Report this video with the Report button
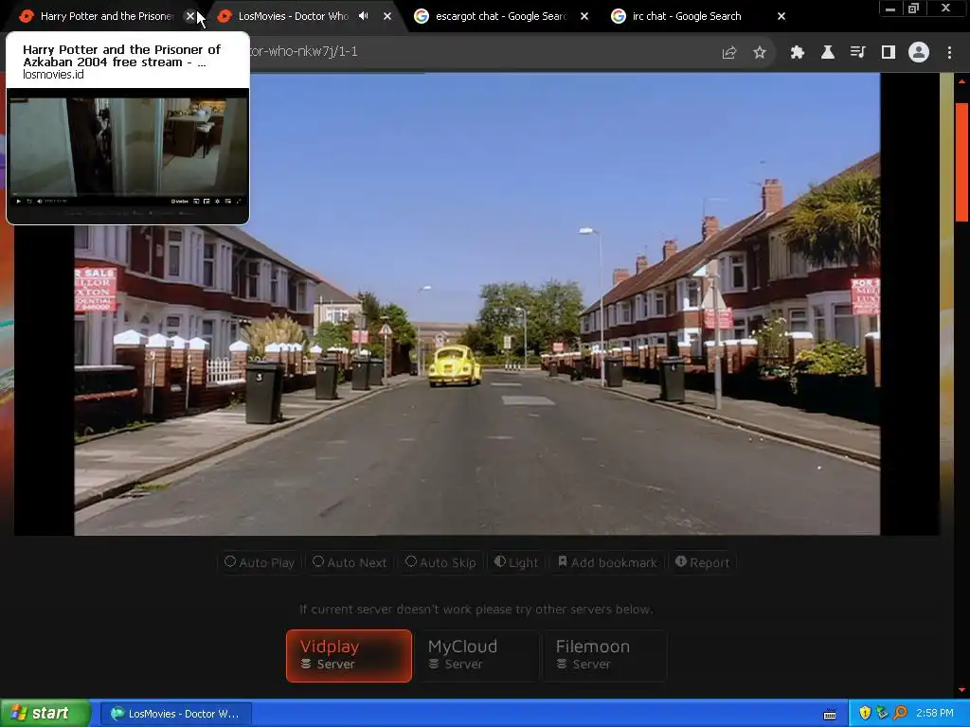 pos(703,562)
